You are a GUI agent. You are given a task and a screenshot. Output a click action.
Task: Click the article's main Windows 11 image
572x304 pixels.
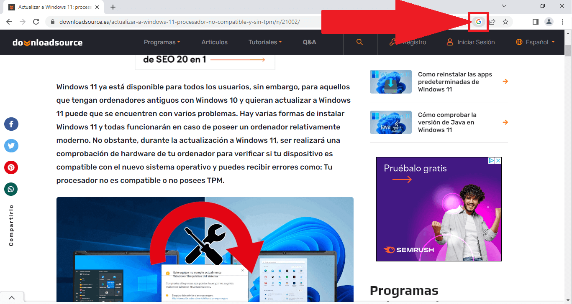[x=205, y=250]
